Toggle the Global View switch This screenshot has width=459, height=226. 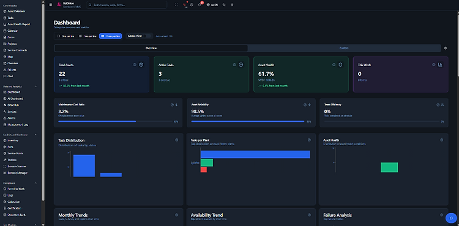[148, 36]
